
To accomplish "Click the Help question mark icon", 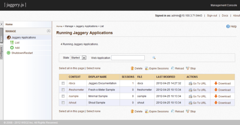I will coord(228,26).
